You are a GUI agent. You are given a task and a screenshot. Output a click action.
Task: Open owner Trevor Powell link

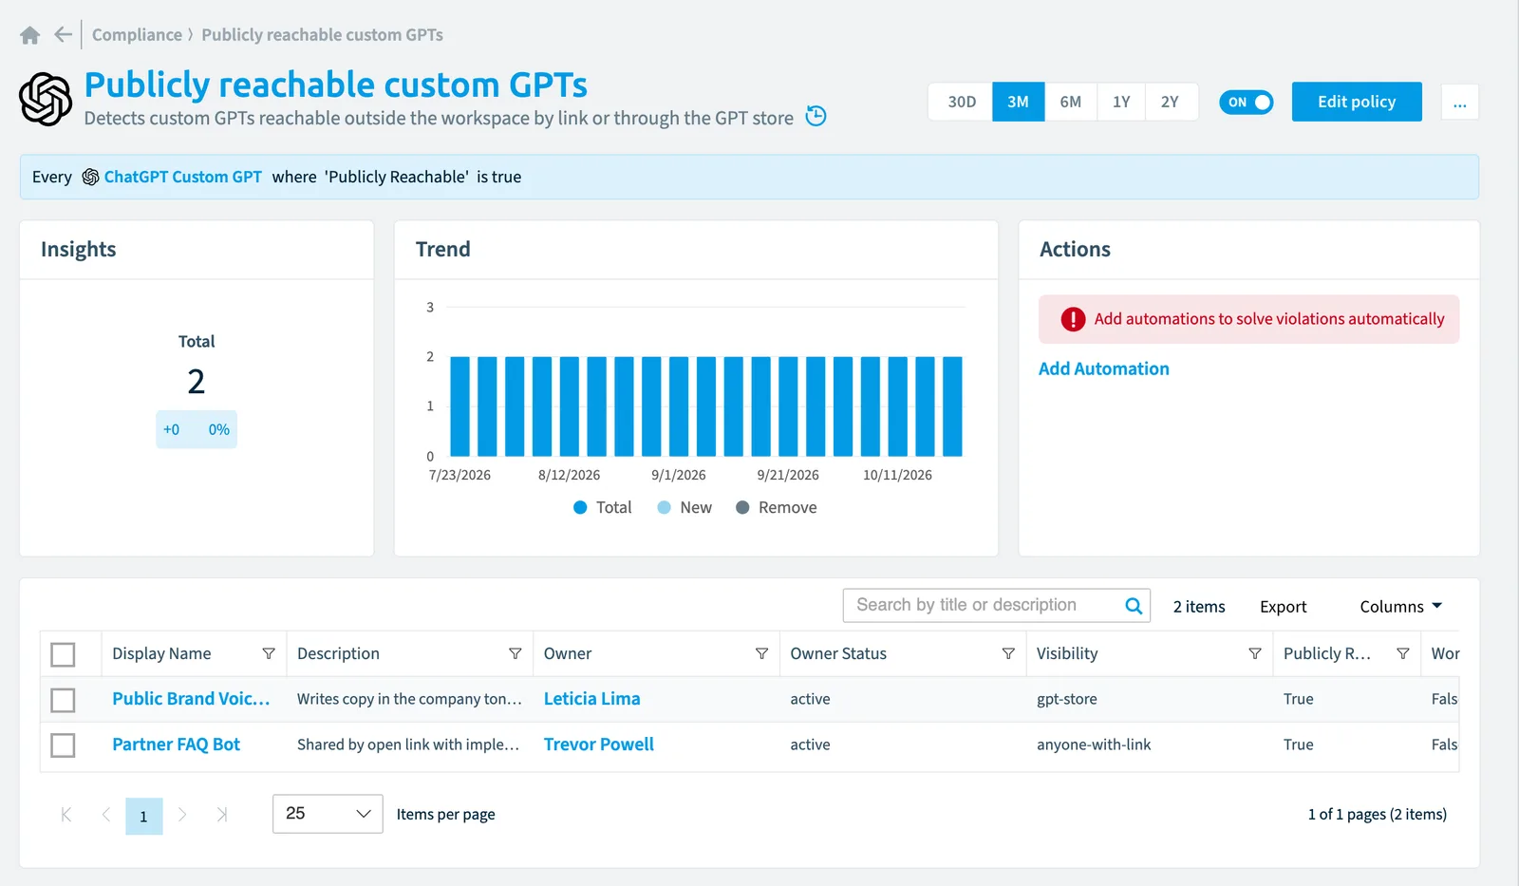pyautogui.click(x=598, y=745)
